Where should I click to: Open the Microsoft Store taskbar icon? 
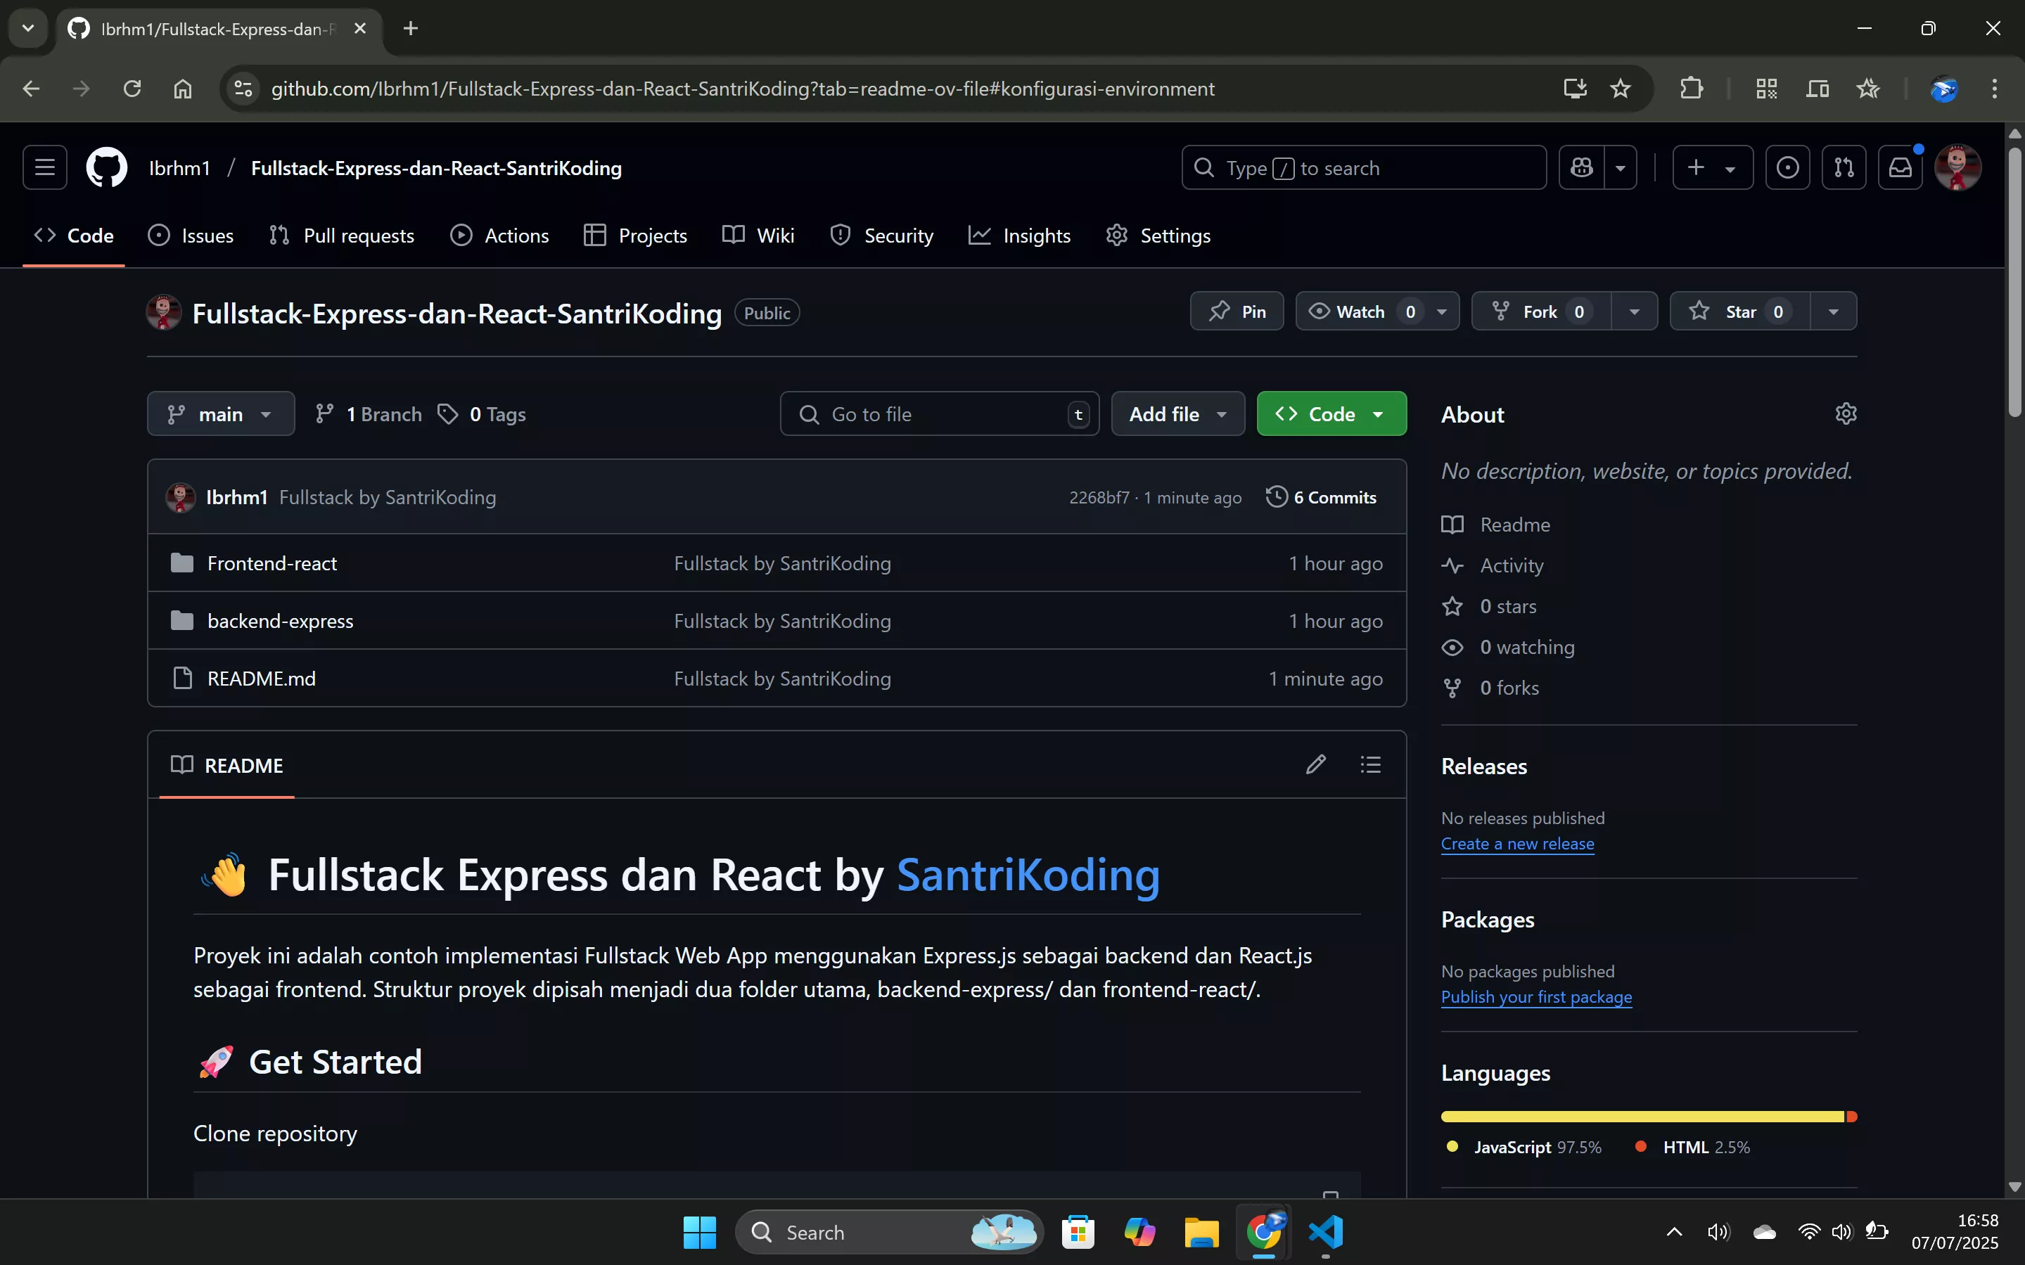click(1078, 1233)
